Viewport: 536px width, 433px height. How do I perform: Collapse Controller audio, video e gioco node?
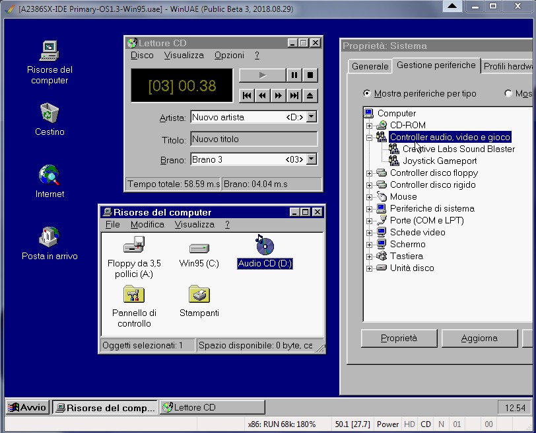(370, 137)
